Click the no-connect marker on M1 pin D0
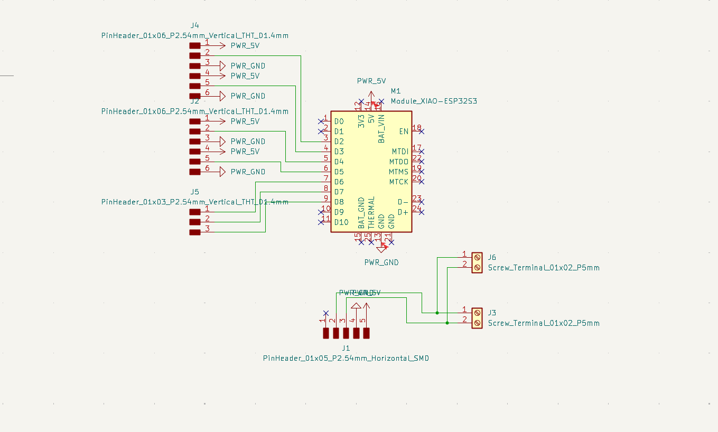Screen dimensions: 718x432 pos(321,121)
